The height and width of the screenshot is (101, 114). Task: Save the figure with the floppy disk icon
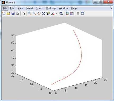pos(13,13)
